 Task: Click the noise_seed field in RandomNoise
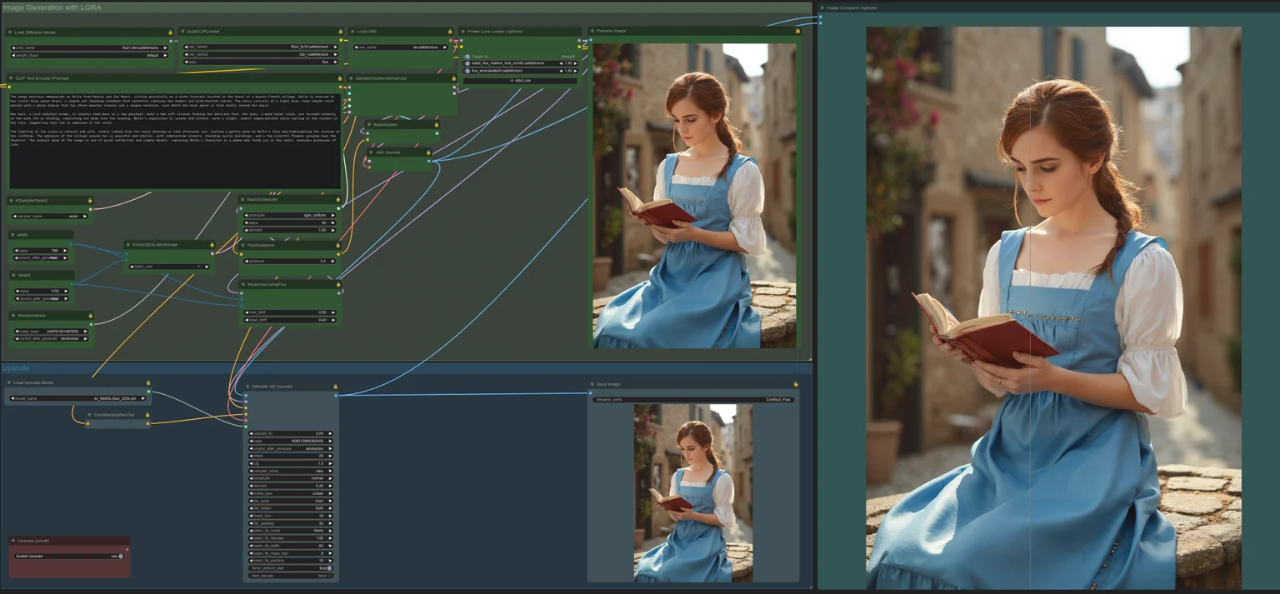52,331
